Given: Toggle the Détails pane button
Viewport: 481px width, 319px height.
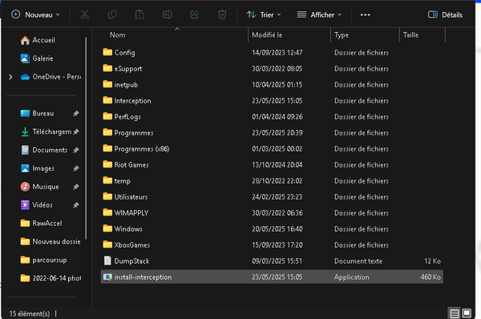Looking at the screenshot, I should (x=446, y=14).
